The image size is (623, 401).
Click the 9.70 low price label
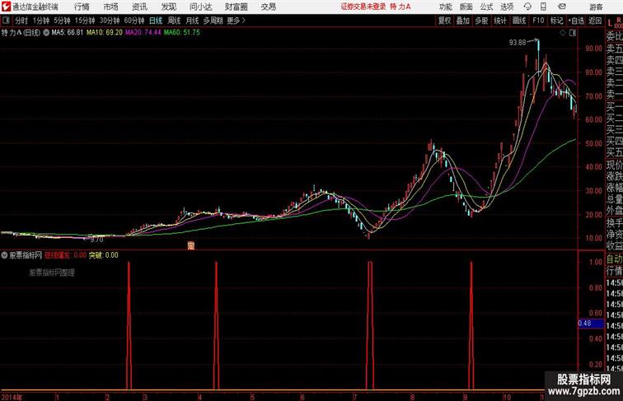coord(96,240)
